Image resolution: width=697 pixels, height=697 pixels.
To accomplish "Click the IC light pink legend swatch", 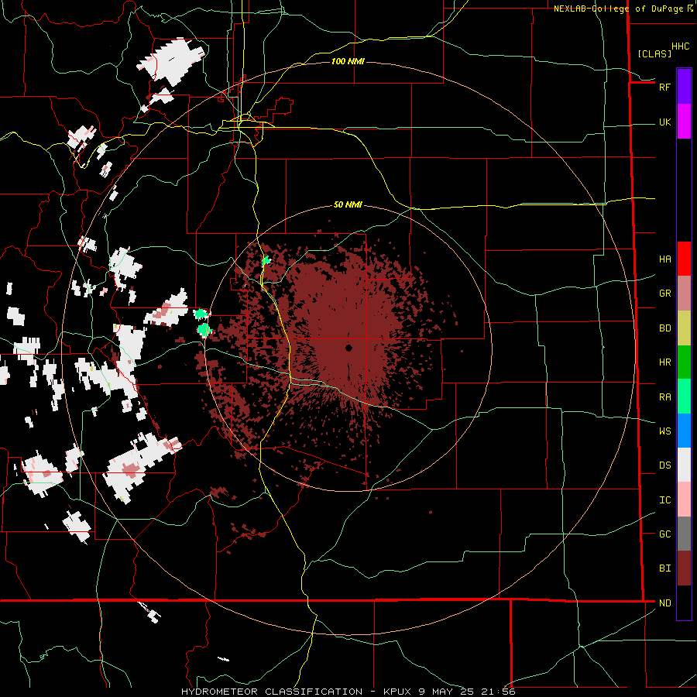I will [684, 500].
